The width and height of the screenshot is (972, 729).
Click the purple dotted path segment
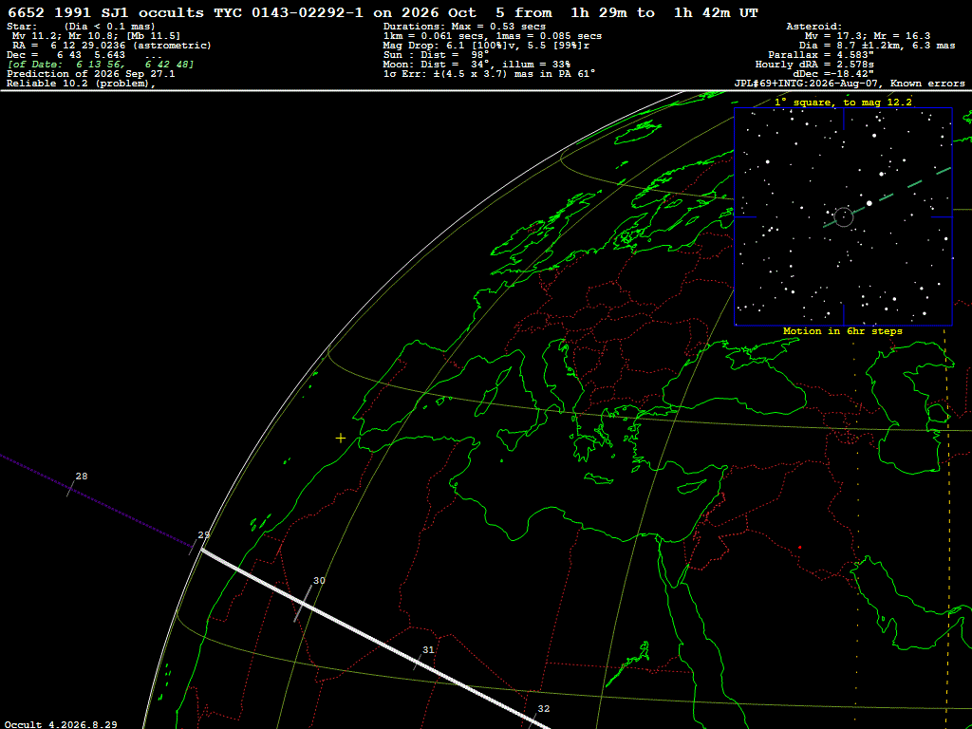coord(96,501)
